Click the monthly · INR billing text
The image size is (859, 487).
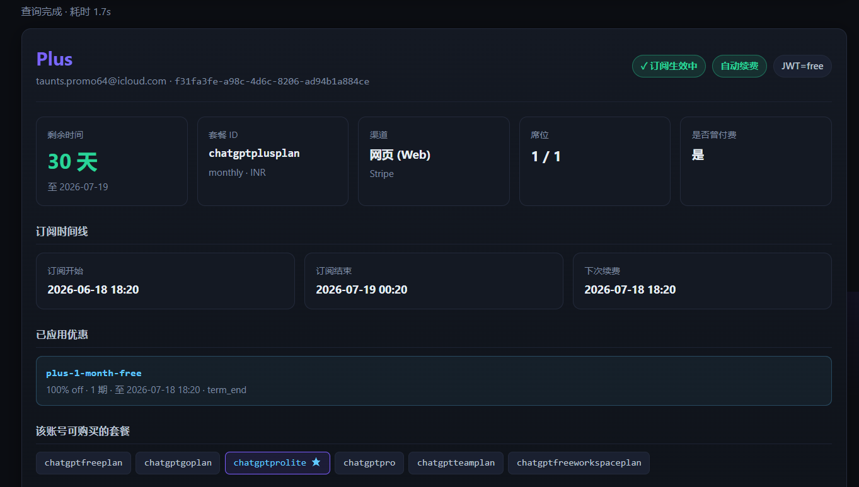[x=237, y=173]
